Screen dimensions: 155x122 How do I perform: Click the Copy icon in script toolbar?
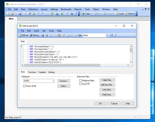(55, 35)
